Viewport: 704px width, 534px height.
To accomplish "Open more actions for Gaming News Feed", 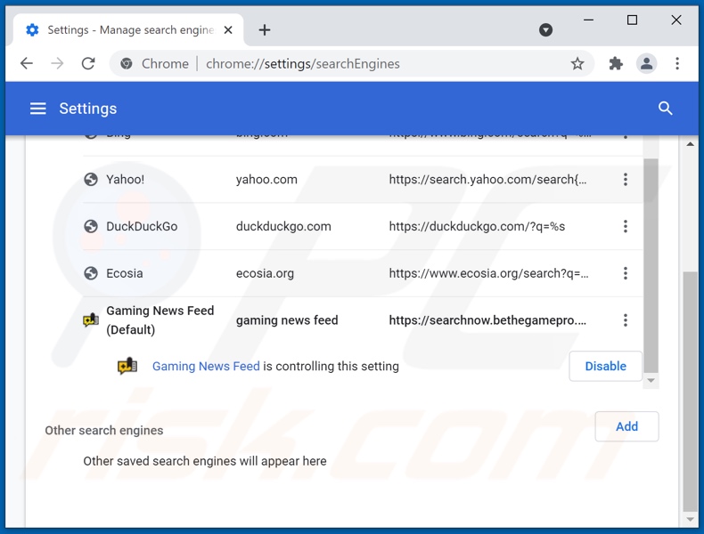I will pos(625,320).
